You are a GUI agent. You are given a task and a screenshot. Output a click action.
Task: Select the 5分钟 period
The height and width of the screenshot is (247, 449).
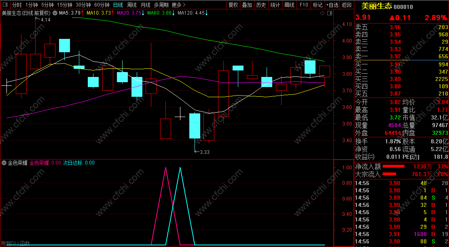[47, 5]
